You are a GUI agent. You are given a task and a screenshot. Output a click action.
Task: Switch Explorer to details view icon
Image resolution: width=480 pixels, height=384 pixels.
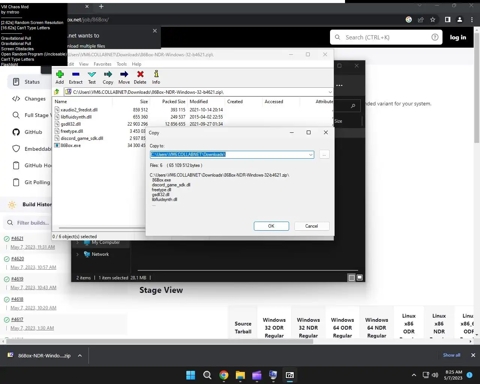click(351, 278)
